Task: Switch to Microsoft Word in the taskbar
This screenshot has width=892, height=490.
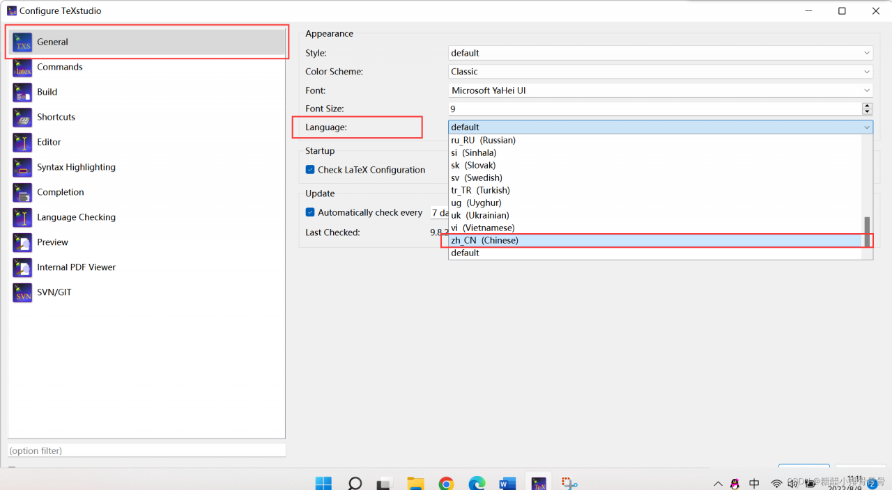Action: [507, 483]
